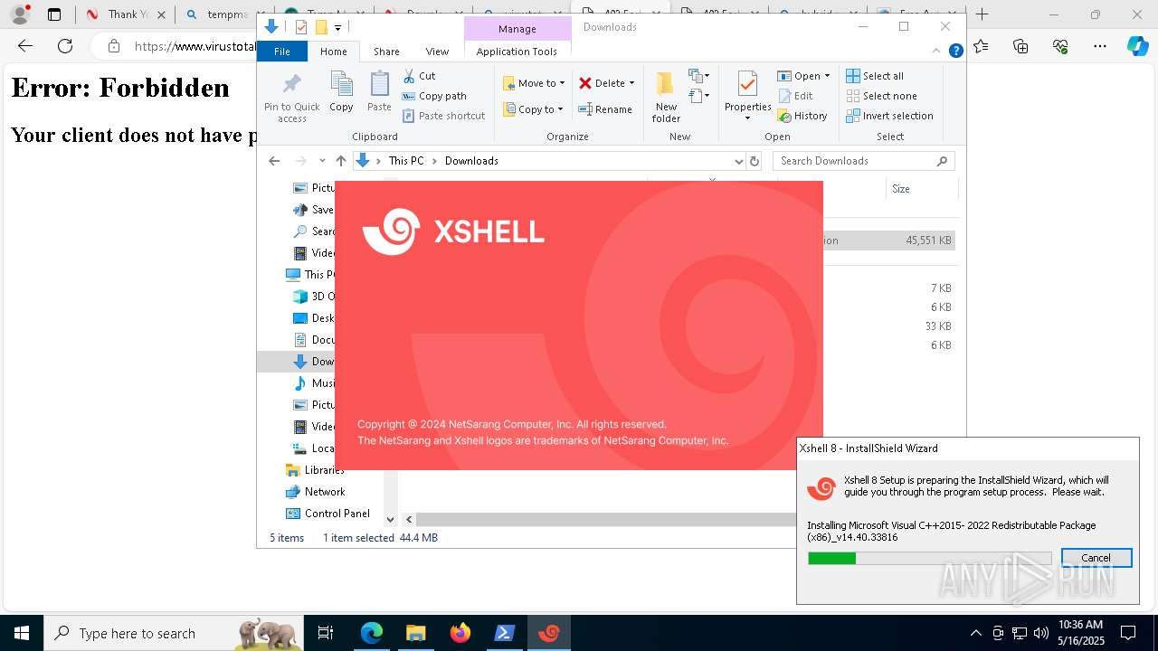Open PowerShell from the taskbar

[x=504, y=633]
